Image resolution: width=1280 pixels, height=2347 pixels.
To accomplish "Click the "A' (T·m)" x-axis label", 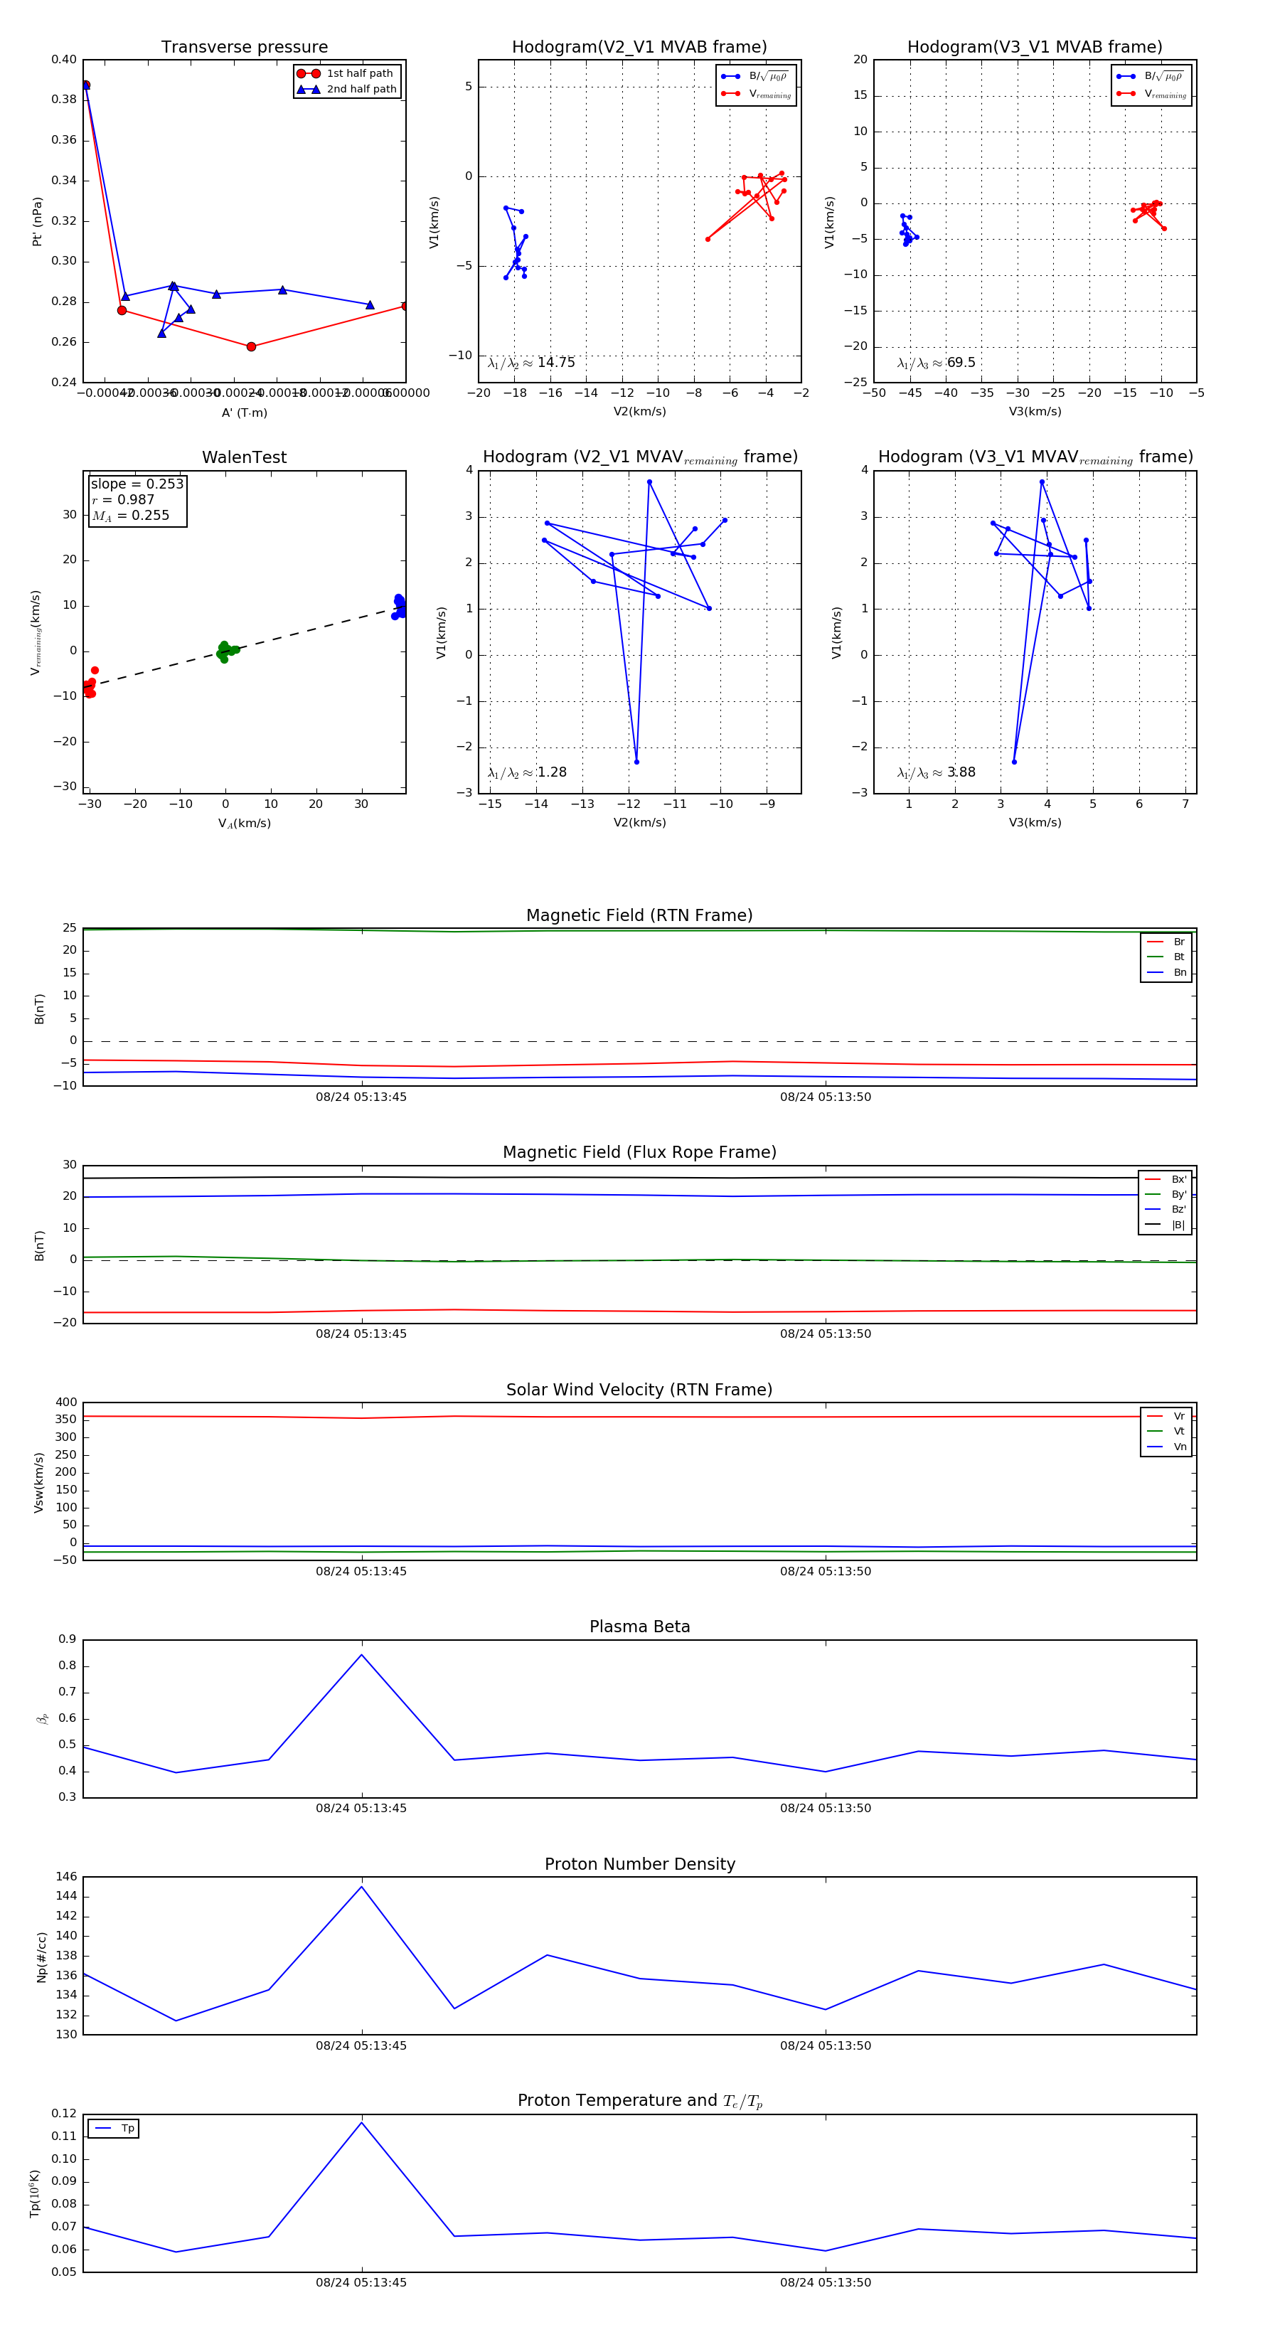I will 244,413.
